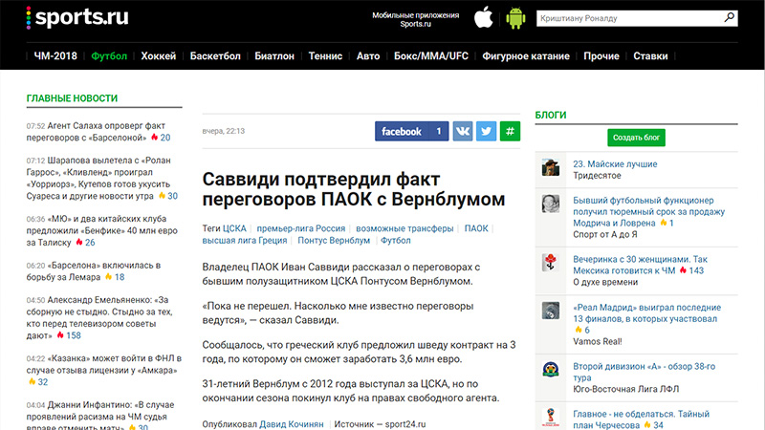Open the Реал Мадрид blog post thumbnail
The width and height of the screenshot is (765, 430).
(551, 311)
